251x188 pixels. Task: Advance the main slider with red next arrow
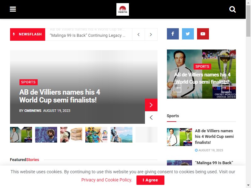pyautogui.click(x=151, y=105)
